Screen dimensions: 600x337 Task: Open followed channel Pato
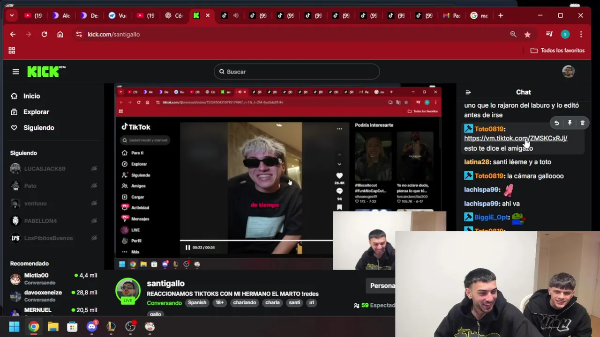pos(53,186)
